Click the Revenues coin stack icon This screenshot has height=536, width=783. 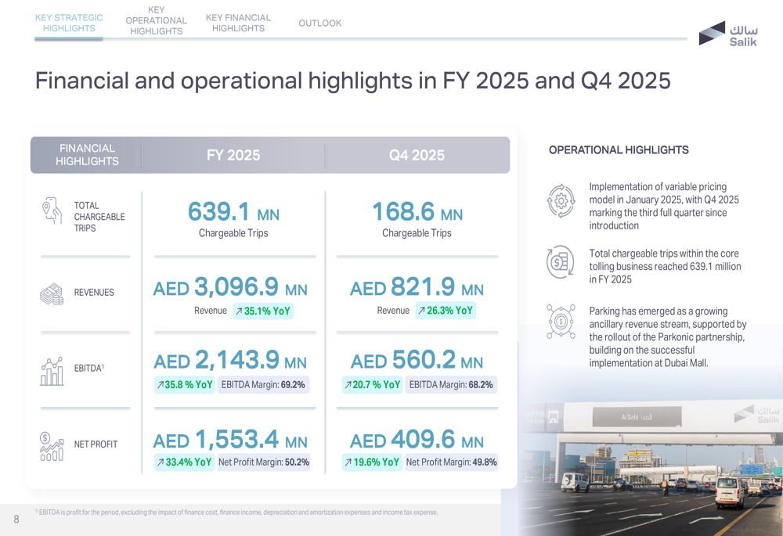point(50,292)
